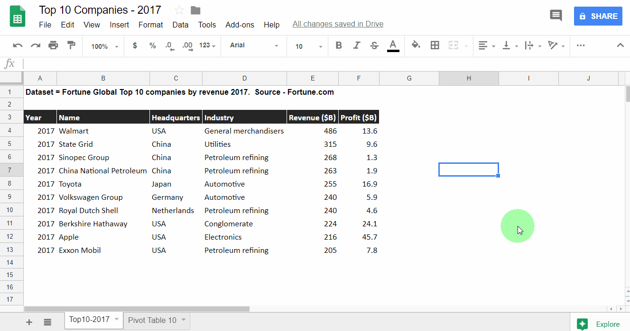The height and width of the screenshot is (331, 630).
Task: Open the Arial font dropdown
Action: pyautogui.click(x=254, y=45)
